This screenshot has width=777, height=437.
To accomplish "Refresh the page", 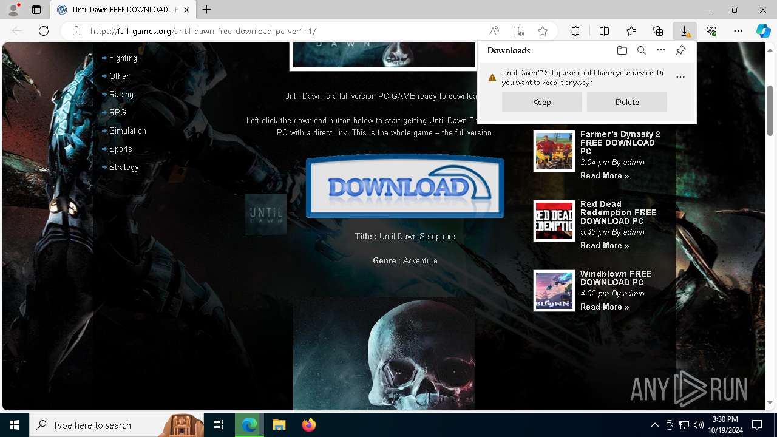I will 44,31.
